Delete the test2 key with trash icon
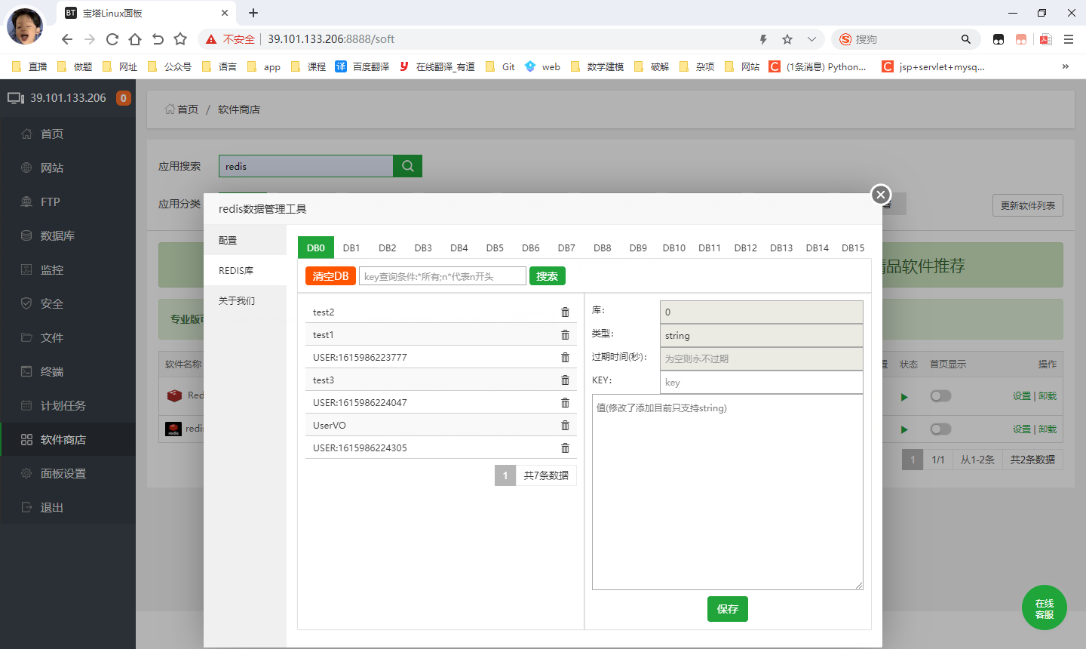Screen dimensions: 1086x649 tap(565, 312)
